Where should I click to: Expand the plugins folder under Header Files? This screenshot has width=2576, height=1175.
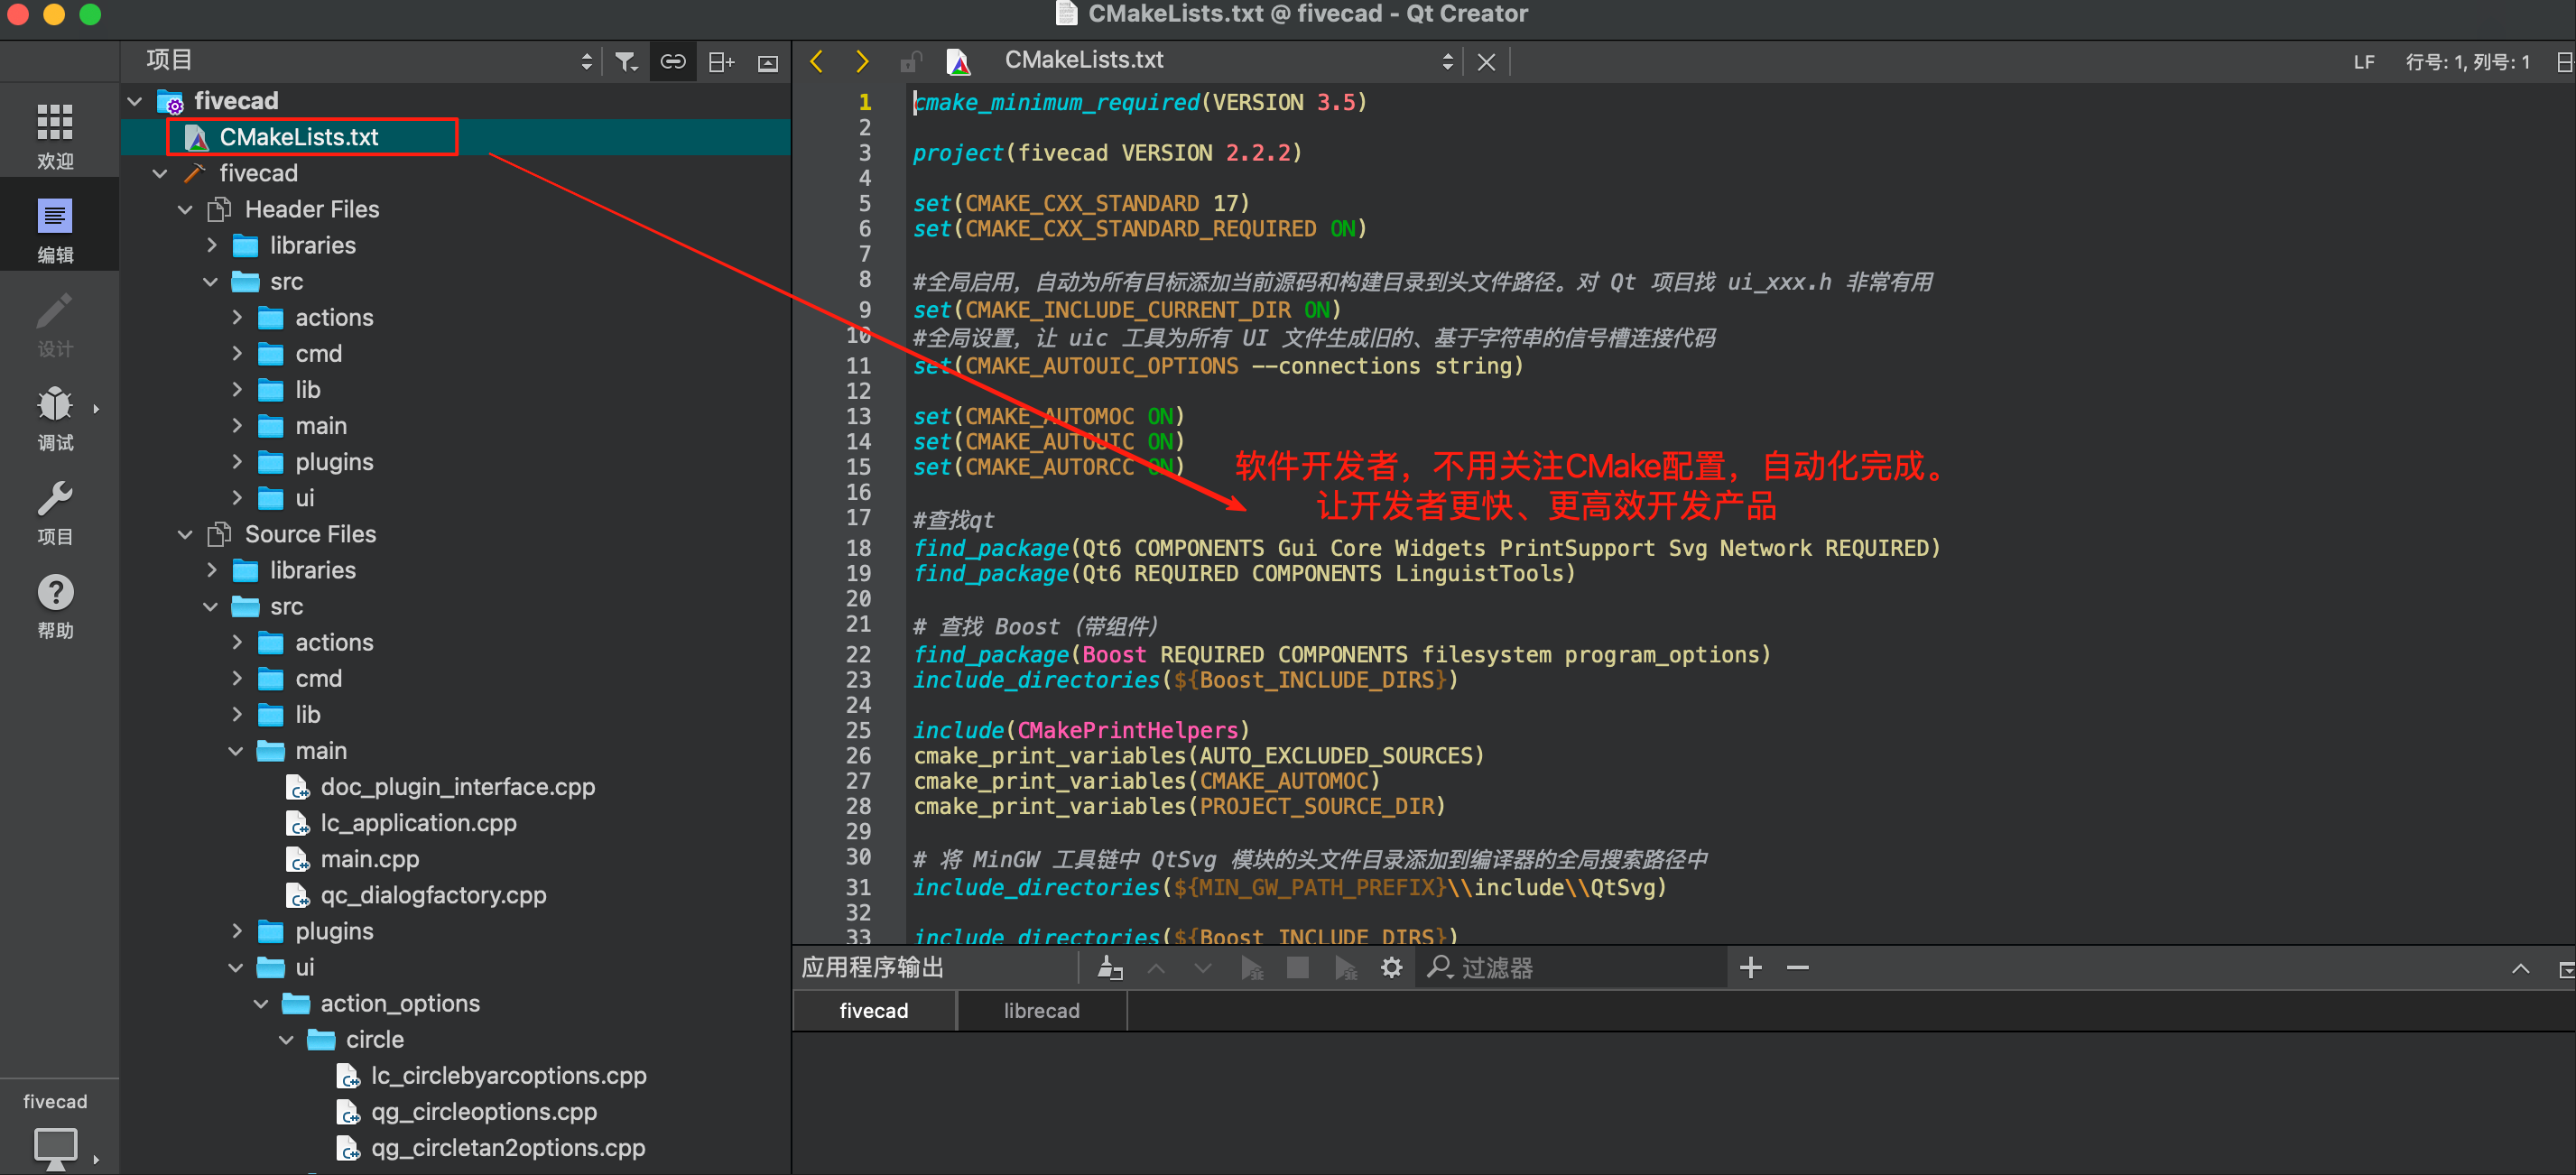click(x=237, y=462)
